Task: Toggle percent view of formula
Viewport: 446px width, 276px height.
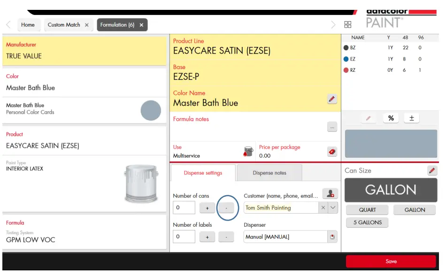Action: 391,118
